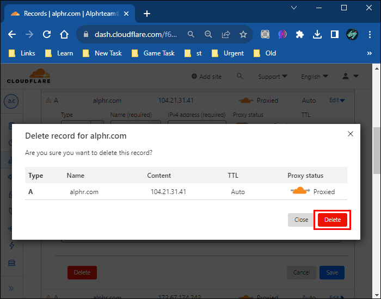Click the zoom-out magnifier icon
381x299 pixels.
click(208, 34)
